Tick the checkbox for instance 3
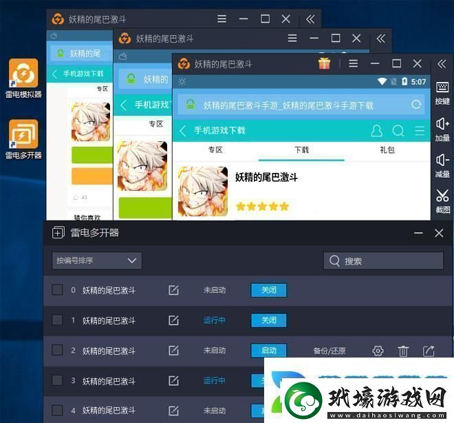Image resolution: width=454 pixels, height=423 pixels. click(x=57, y=380)
